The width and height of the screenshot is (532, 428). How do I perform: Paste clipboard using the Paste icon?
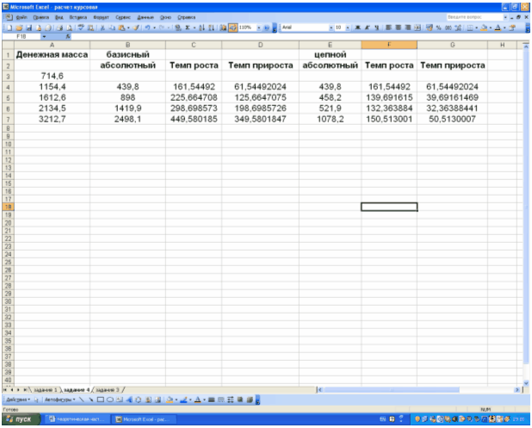pyautogui.click(x=121, y=28)
